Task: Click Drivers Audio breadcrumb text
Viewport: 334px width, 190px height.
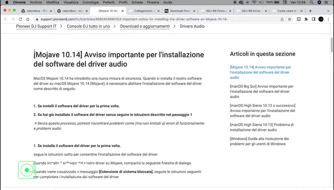Action: [x=192, y=26]
